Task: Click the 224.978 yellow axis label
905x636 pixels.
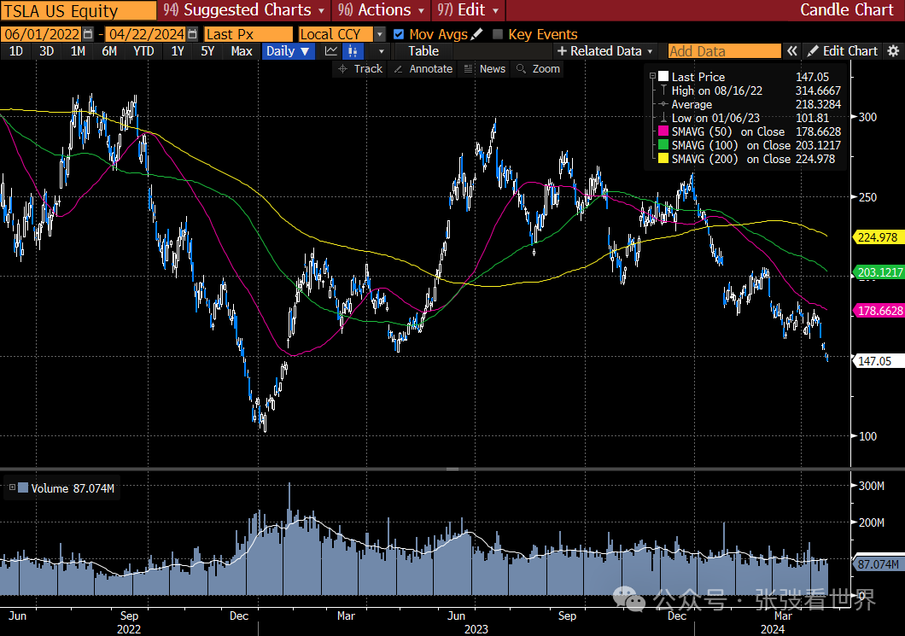Action: tap(878, 236)
